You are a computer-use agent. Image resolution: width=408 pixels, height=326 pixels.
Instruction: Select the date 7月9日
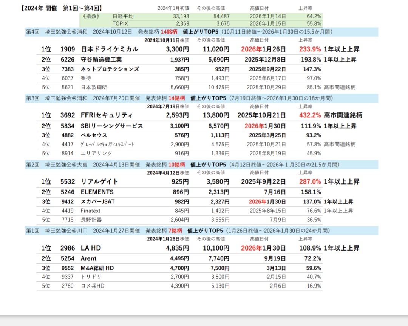tap(278, 220)
